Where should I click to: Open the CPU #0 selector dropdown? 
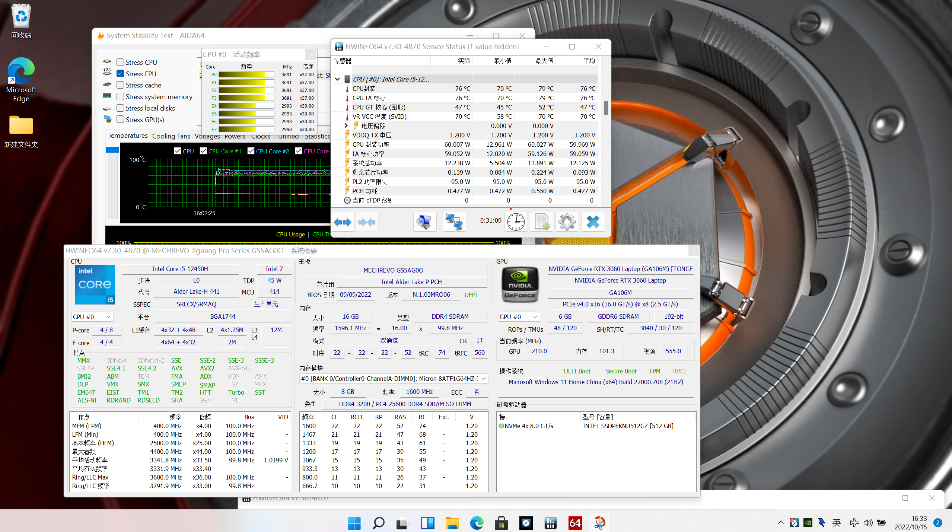coord(92,317)
